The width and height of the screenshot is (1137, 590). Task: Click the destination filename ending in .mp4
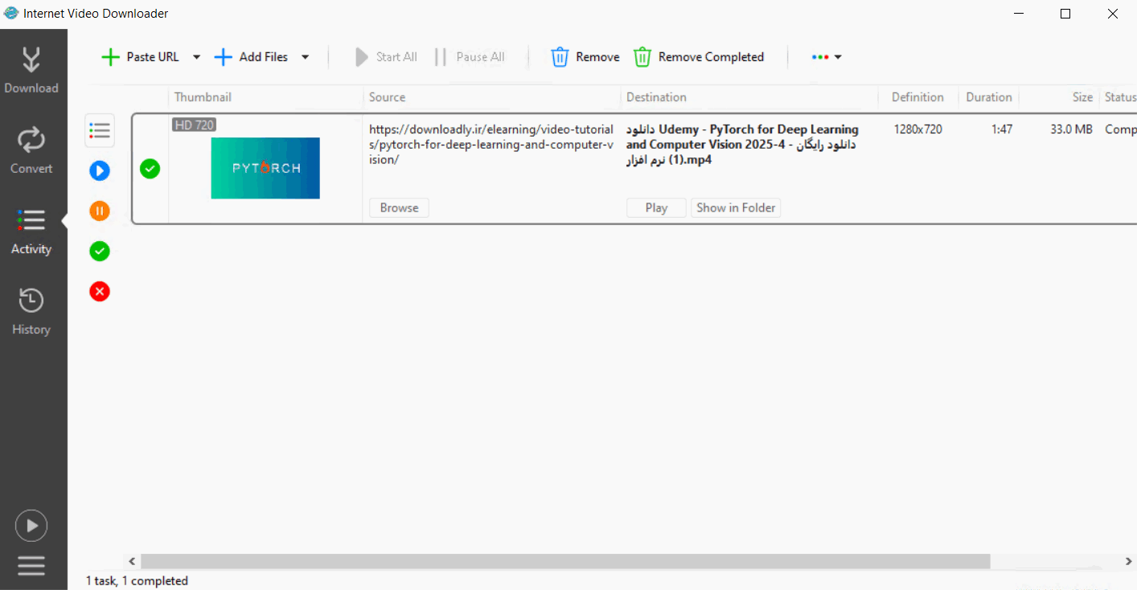click(742, 145)
